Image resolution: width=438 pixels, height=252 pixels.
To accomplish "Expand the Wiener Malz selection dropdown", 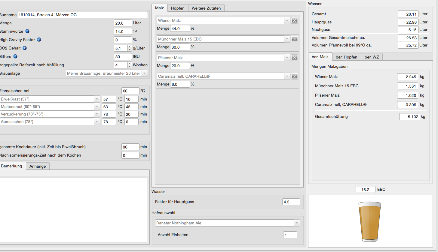I will [x=287, y=20].
